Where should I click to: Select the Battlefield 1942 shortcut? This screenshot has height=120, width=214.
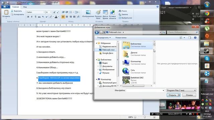click(x=137, y=80)
